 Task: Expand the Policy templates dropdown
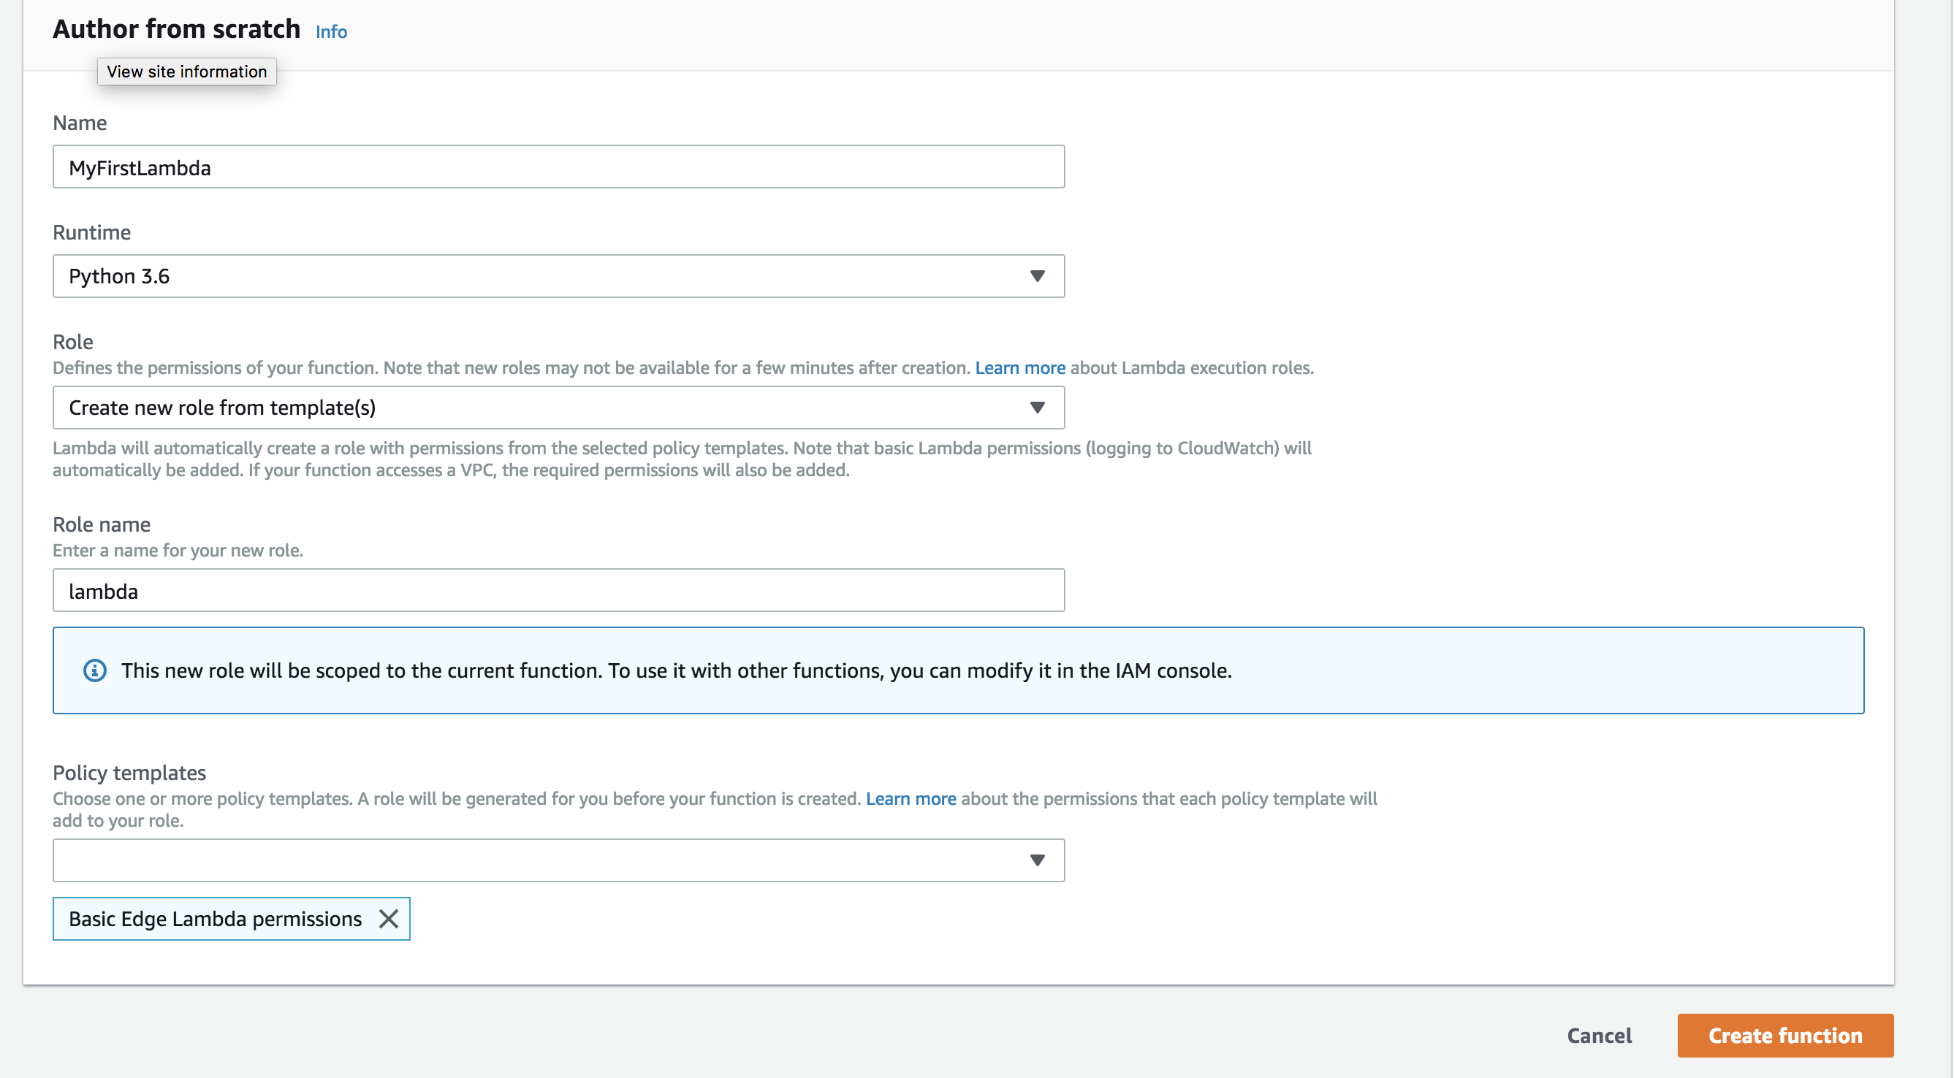[x=558, y=860]
